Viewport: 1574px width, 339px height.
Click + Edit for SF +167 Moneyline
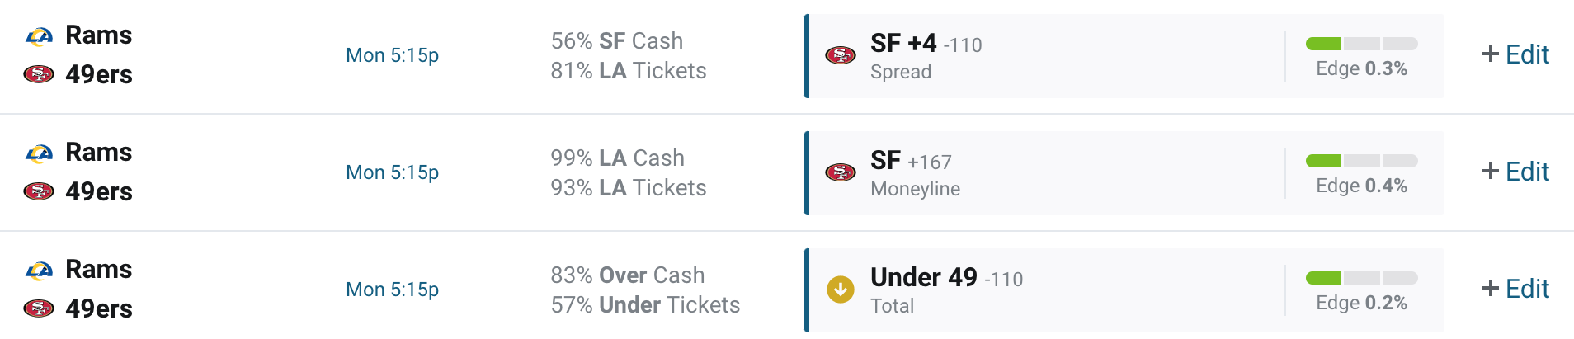click(x=1515, y=172)
